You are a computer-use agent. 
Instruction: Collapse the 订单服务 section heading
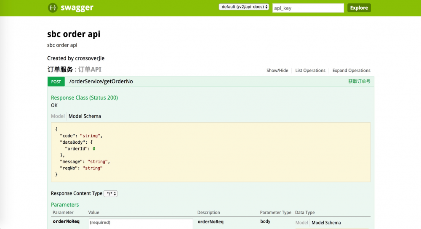60,70
